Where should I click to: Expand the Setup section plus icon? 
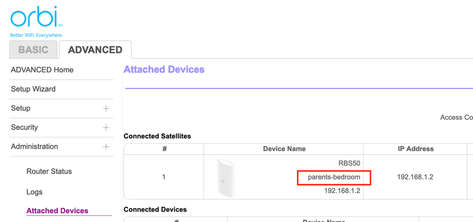pyautogui.click(x=106, y=109)
